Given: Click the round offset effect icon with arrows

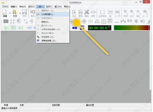Looking at the screenshot, I should (x=84, y=21).
